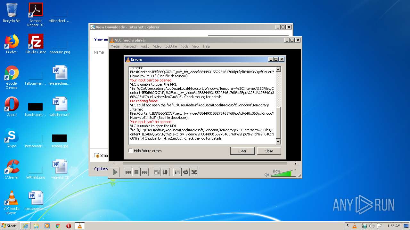Click the Close button in Errors dialog

[269, 151]
